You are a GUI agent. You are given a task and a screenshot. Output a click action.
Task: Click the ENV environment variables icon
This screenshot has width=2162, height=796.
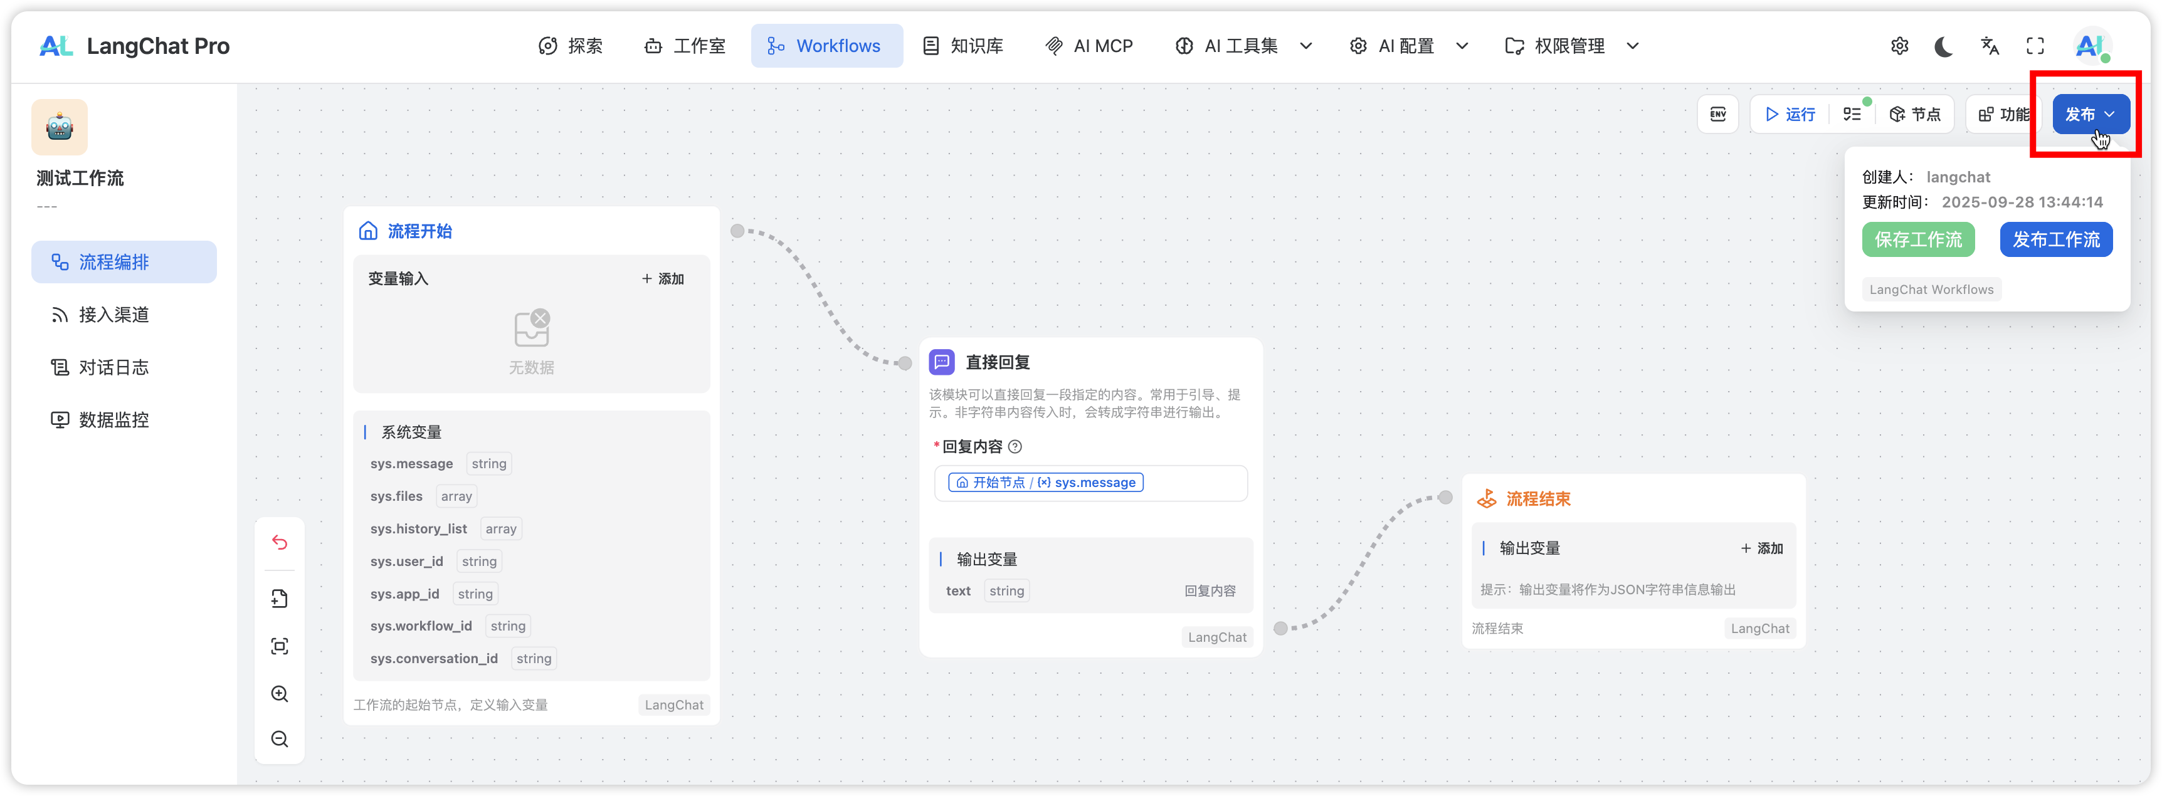point(1718,114)
